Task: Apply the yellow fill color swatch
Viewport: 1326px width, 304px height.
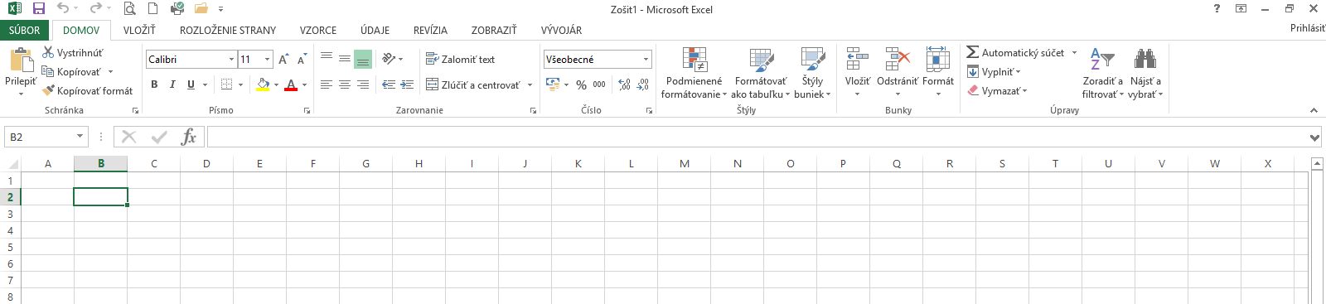Action: pyautogui.click(x=263, y=84)
